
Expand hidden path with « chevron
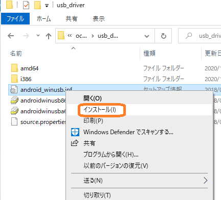pyautogui.click(x=70, y=36)
